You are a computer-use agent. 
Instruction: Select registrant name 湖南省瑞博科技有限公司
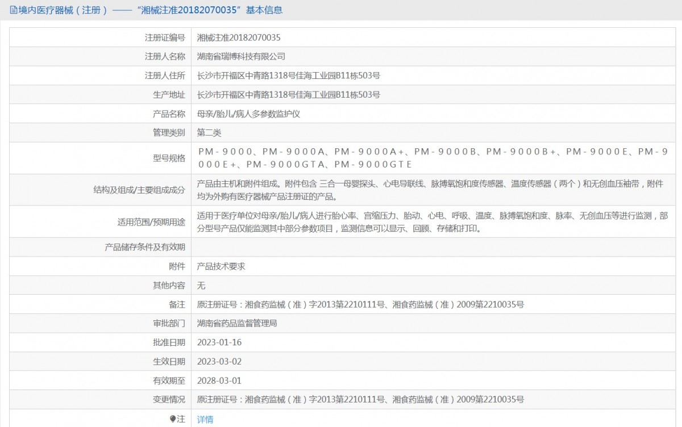[x=241, y=56]
